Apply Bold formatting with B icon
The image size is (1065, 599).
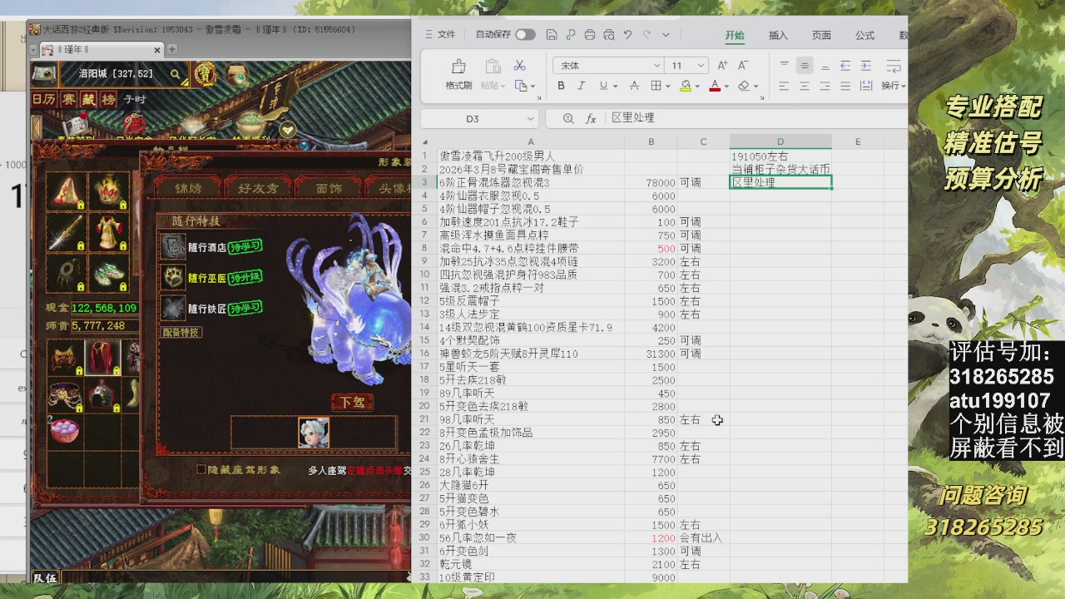pos(561,86)
